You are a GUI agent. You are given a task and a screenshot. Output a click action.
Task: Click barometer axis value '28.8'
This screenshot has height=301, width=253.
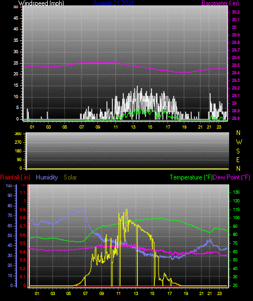point(236,118)
